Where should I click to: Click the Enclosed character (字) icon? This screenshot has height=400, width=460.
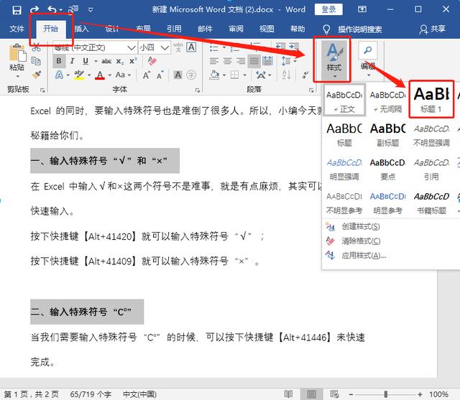tap(191, 75)
